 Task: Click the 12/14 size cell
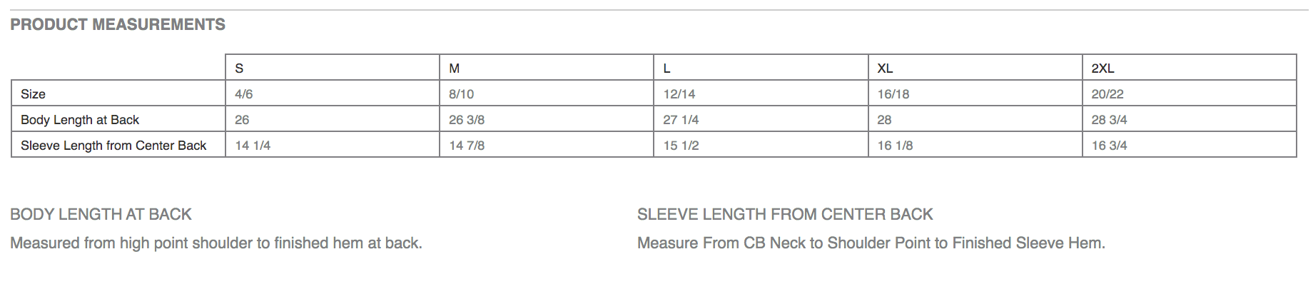tap(679, 94)
